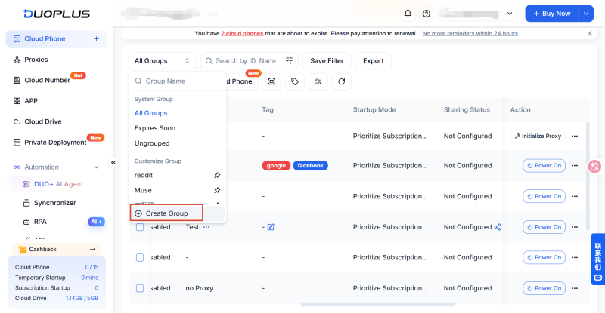Click the Cashback arrow
The width and height of the screenshot is (605, 313).
pos(92,249)
